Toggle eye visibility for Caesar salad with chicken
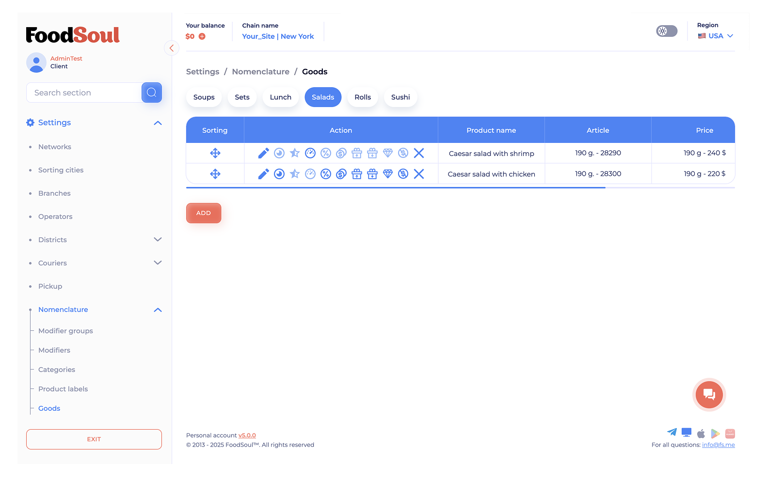Image resolution: width=767 pixels, height=480 pixels. point(279,174)
